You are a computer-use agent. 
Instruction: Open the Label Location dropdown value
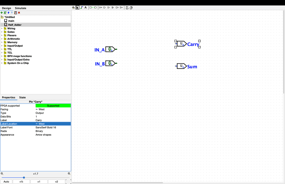(53, 124)
